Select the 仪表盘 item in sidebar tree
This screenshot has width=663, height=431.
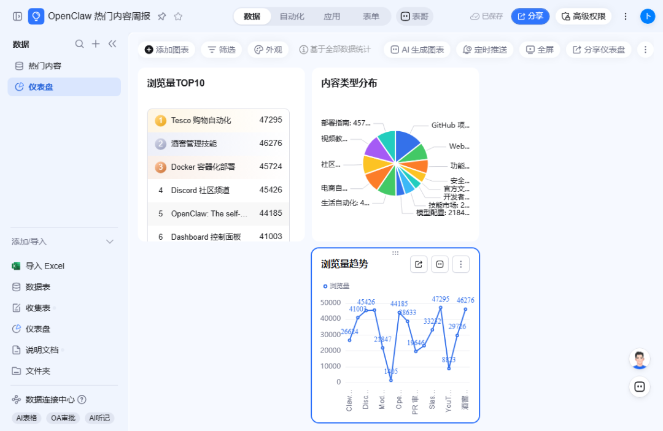coord(64,87)
